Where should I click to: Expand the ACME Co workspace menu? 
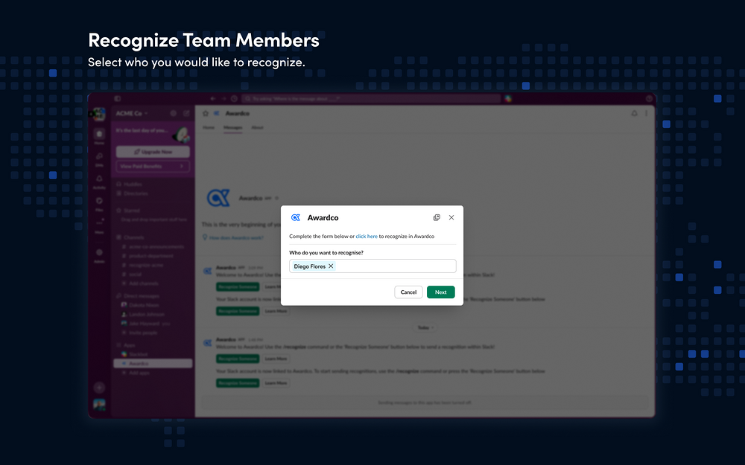tap(132, 113)
